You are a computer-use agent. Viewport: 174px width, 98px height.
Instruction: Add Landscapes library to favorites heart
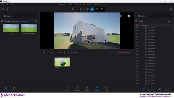coord(36,21)
